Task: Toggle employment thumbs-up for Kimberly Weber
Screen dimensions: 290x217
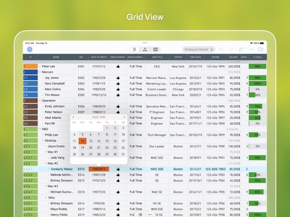Action: tap(118, 169)
